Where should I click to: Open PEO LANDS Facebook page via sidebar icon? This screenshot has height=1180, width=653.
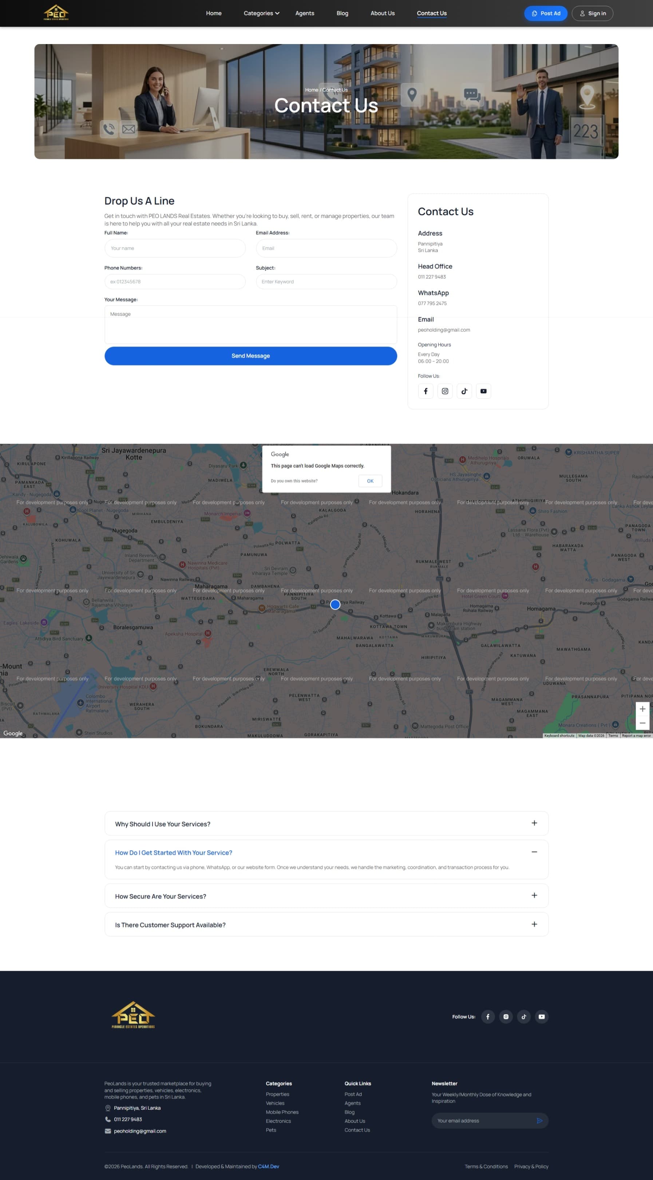click(x=425, y=391)
